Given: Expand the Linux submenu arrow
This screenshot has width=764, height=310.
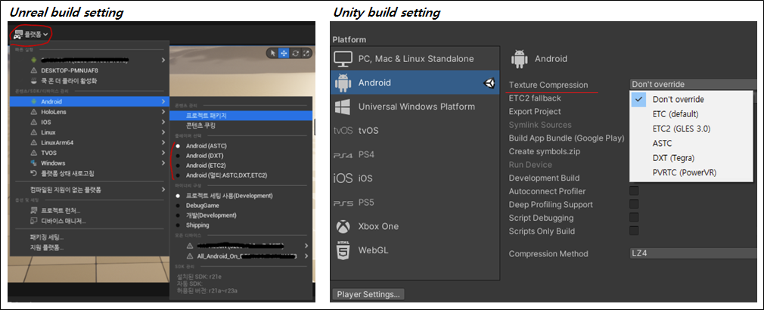Looking at the screenshot, I should 163,132.
